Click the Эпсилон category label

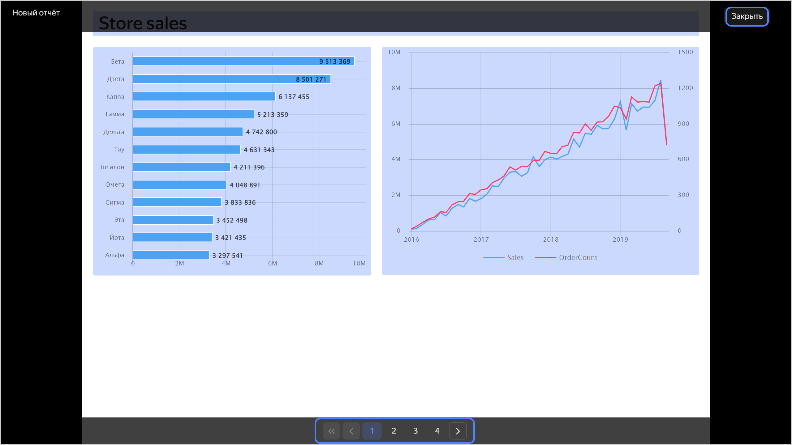111,167
